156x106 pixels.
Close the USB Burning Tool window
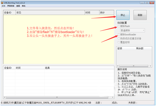[152, 3]
